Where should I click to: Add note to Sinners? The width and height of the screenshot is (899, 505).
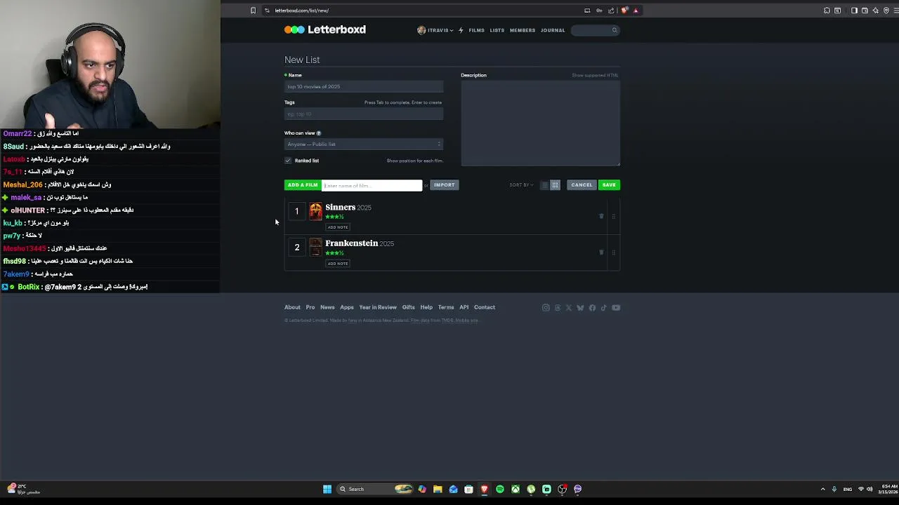(x=338, y=227)
